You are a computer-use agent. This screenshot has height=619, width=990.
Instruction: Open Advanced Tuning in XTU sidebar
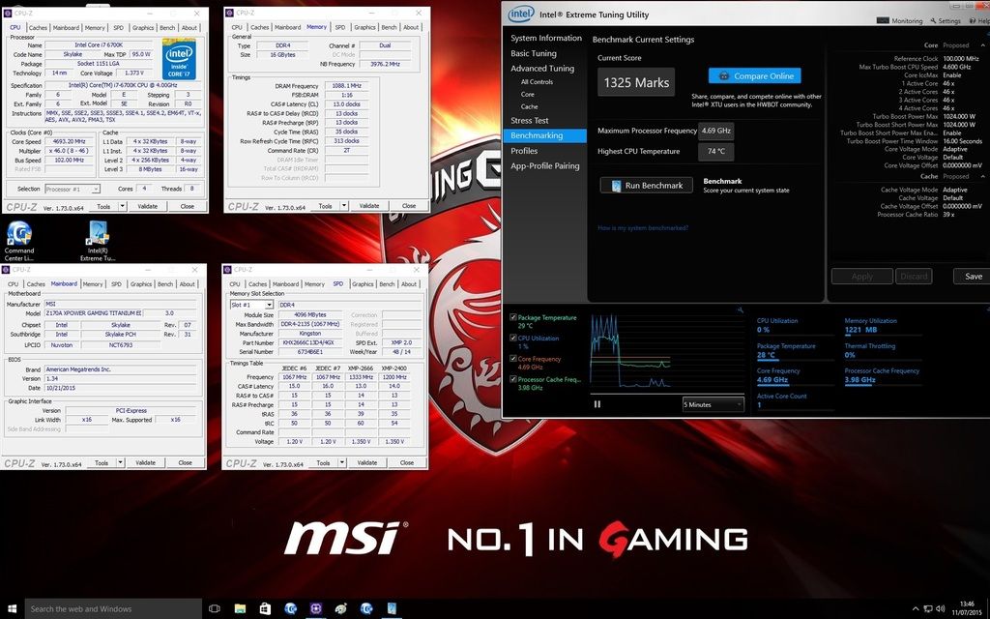542,69
